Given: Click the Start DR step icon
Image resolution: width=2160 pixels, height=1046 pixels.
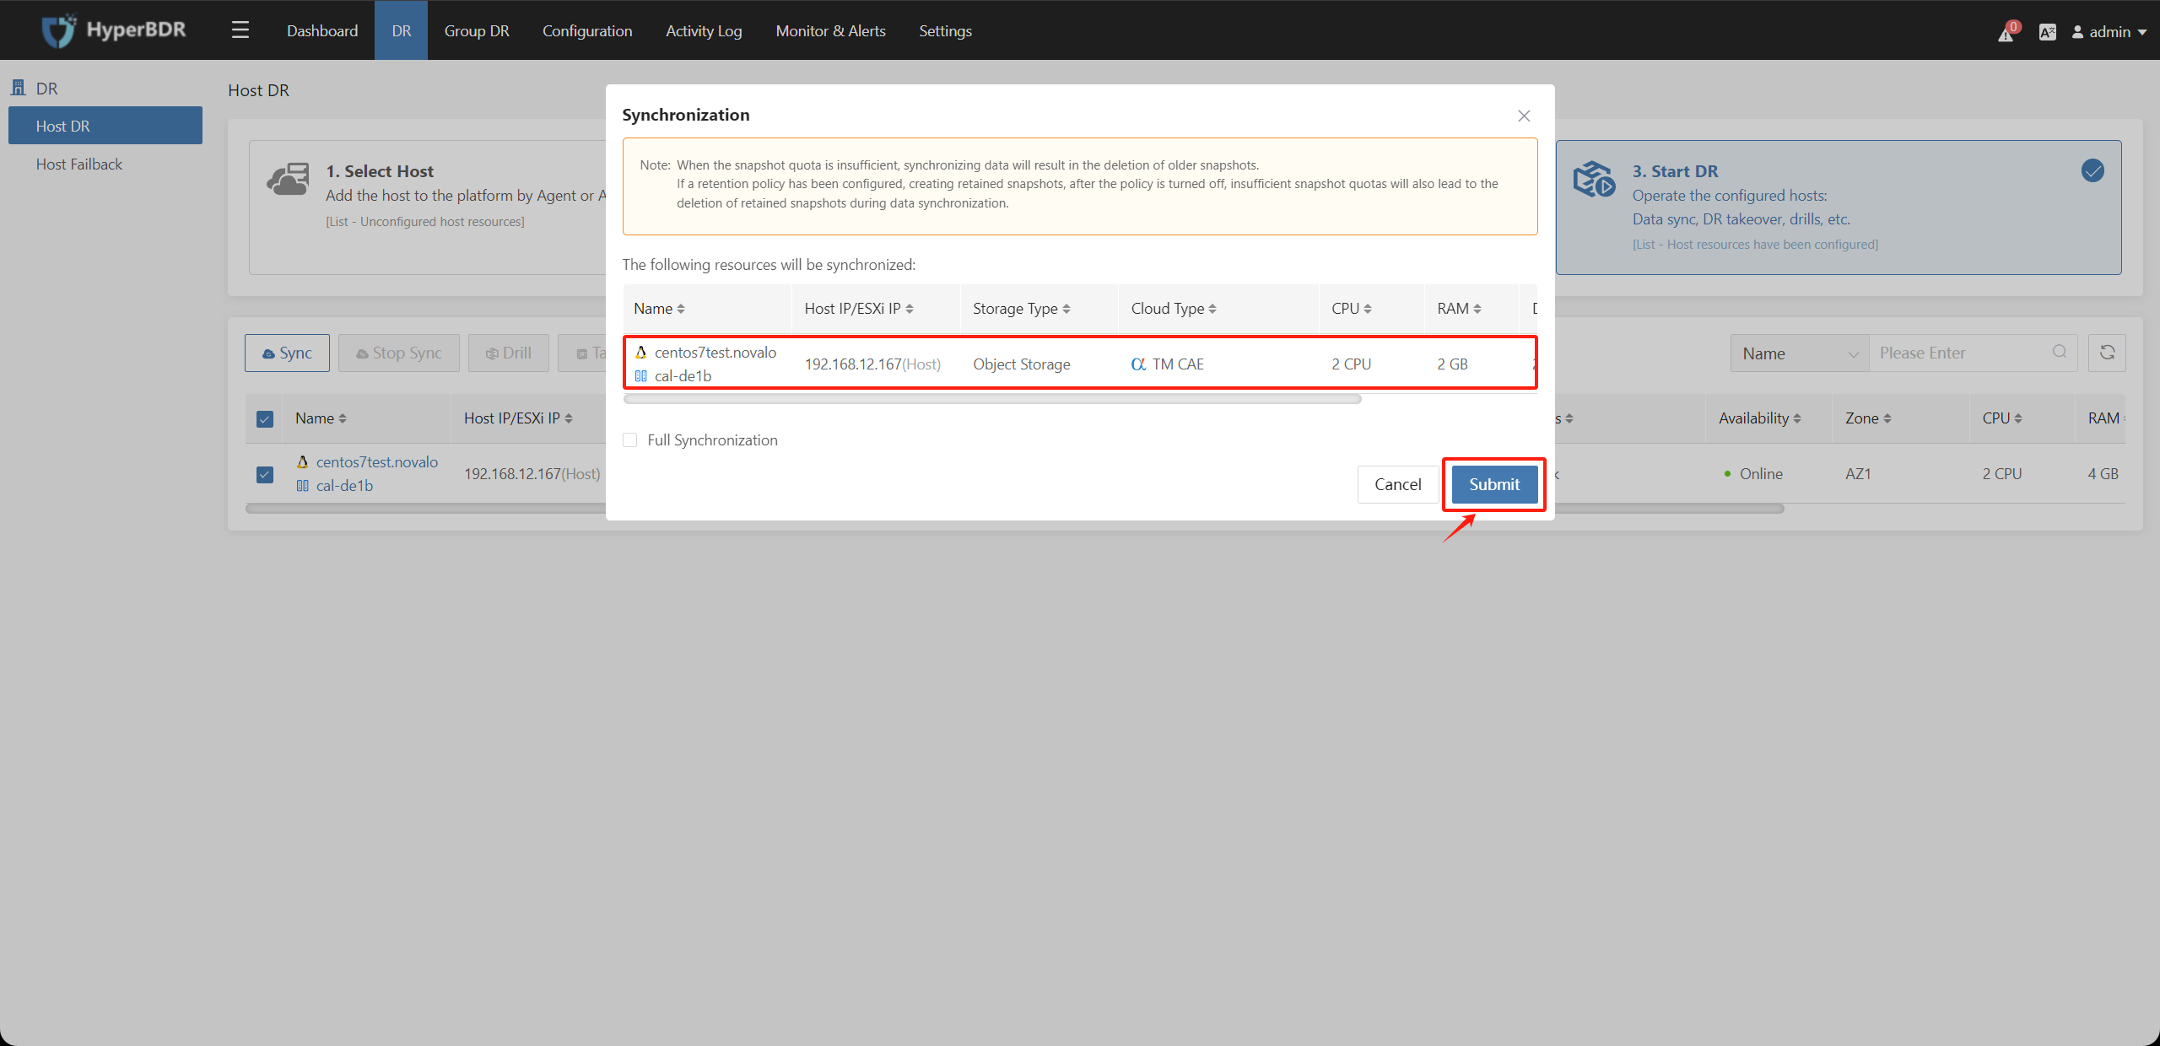Looking at the screenshot, I should pos(1594,179).
